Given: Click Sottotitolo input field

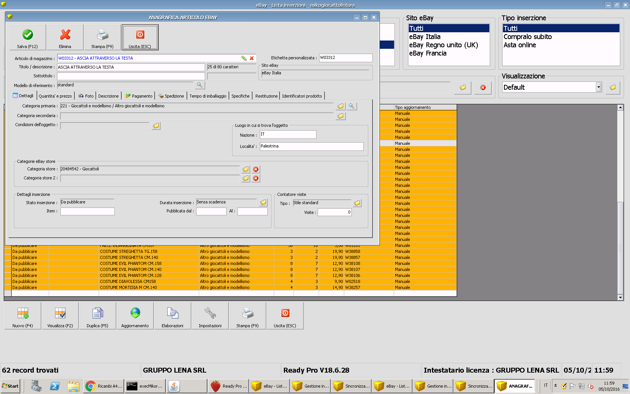Looking at the screenshot, I should (131, 76).
